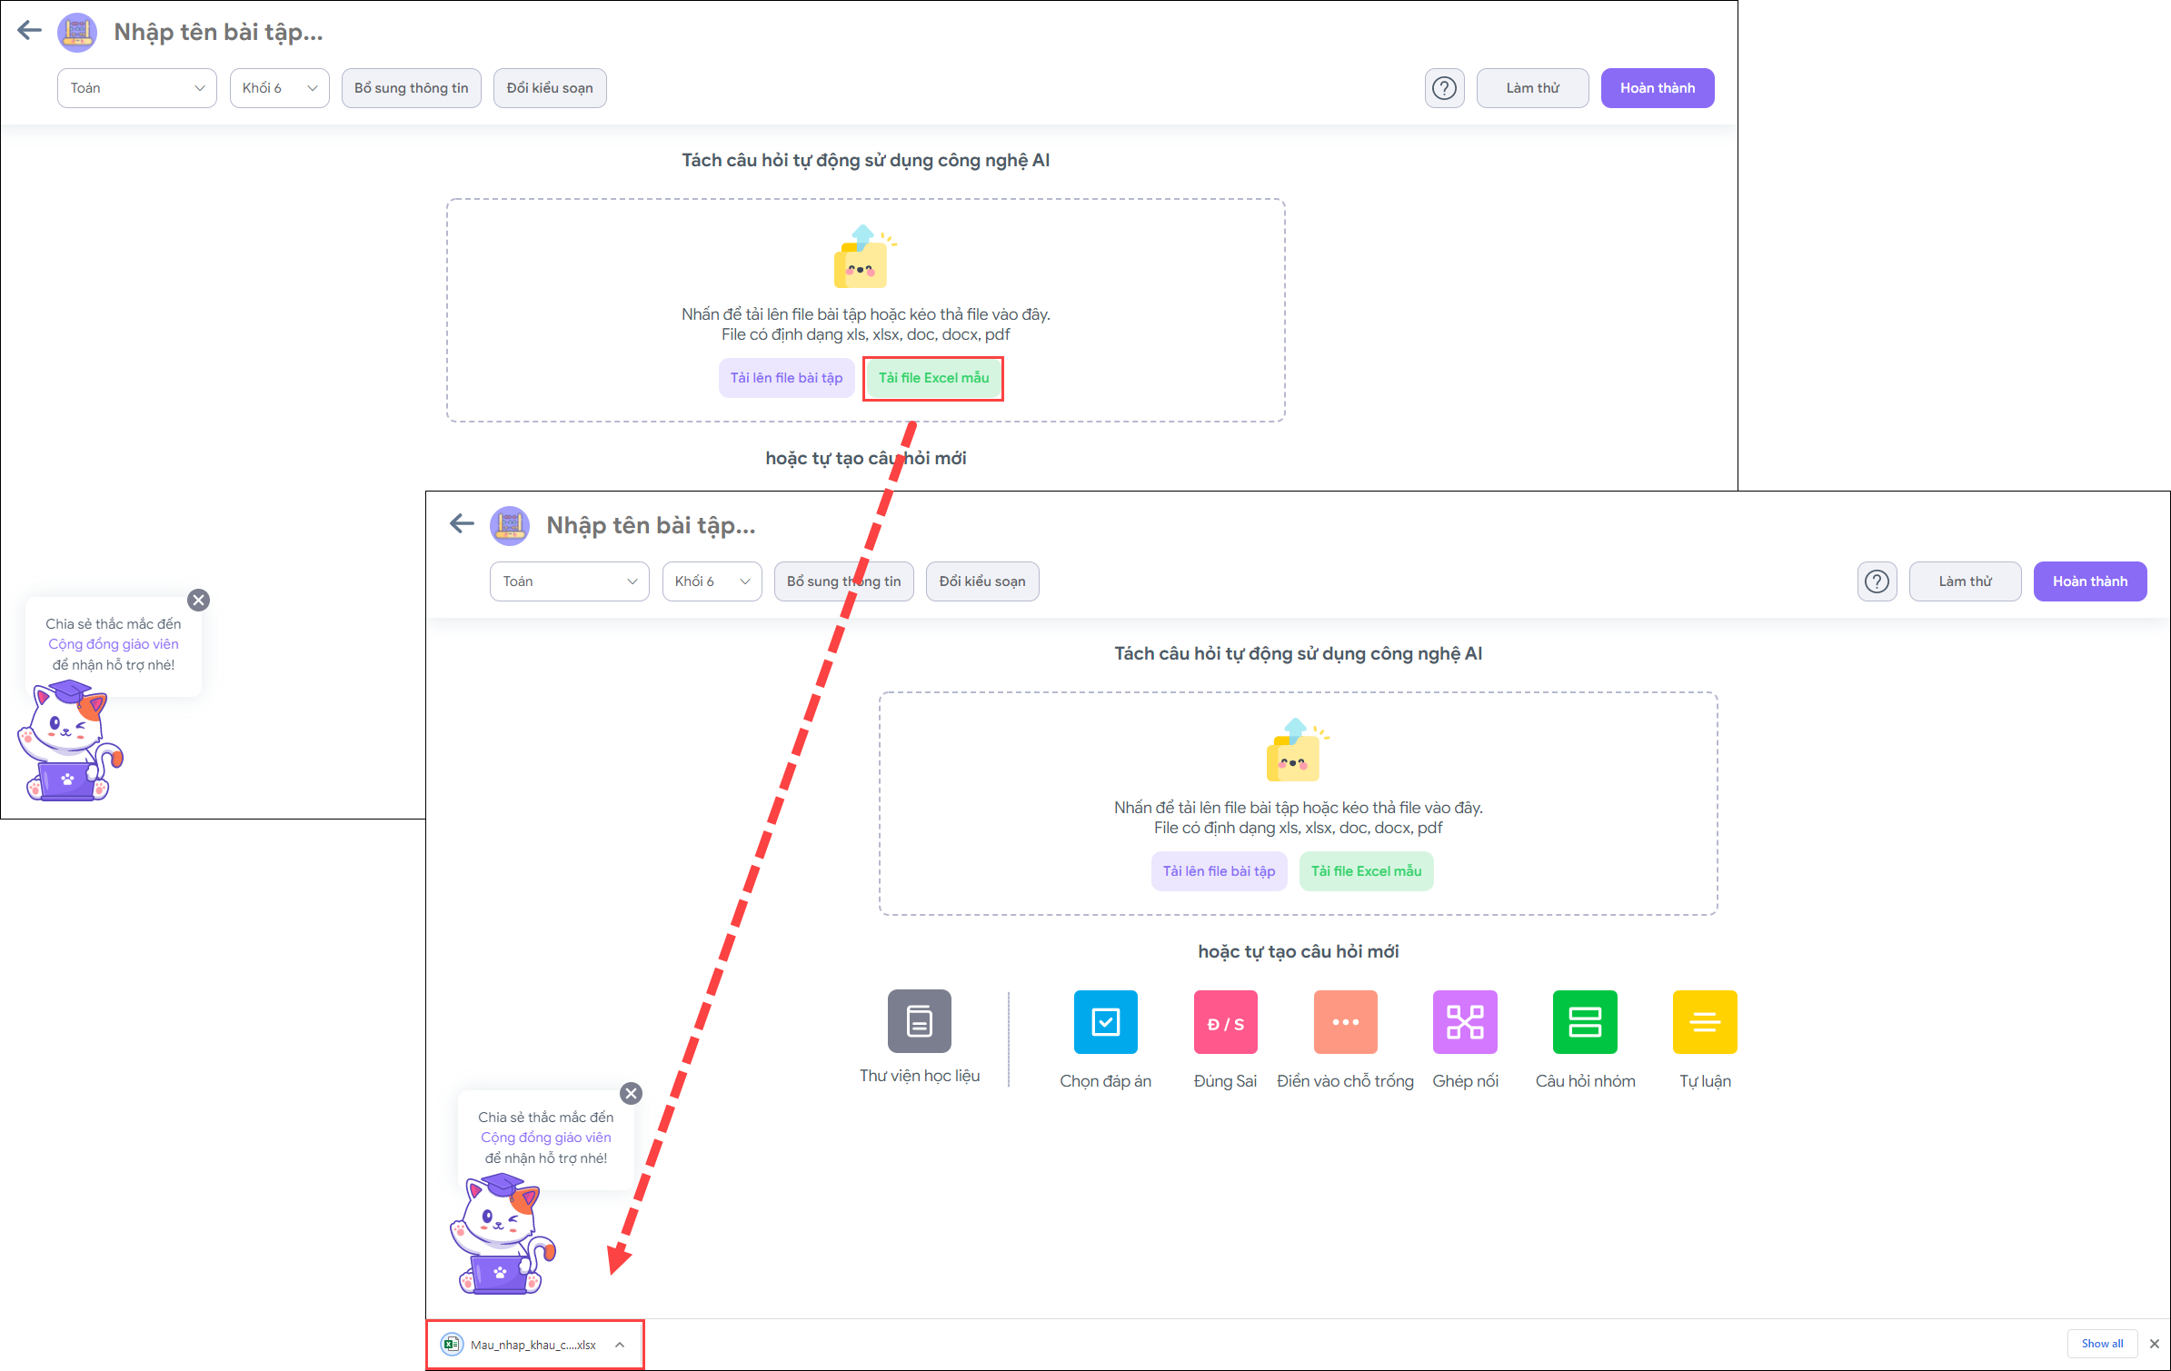Select the Chọn đáp án question type icon
The height and width of the screenshot is (1371, 2171).
1105,1022
